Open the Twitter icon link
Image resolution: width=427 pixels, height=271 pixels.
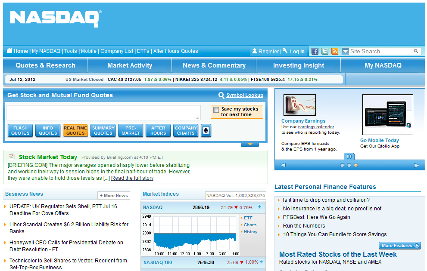(325, 51)
